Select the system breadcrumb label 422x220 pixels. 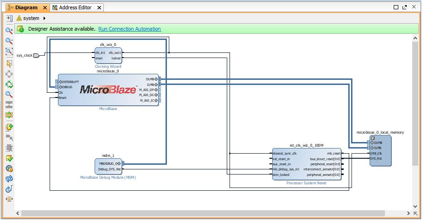tap(31, 18)
